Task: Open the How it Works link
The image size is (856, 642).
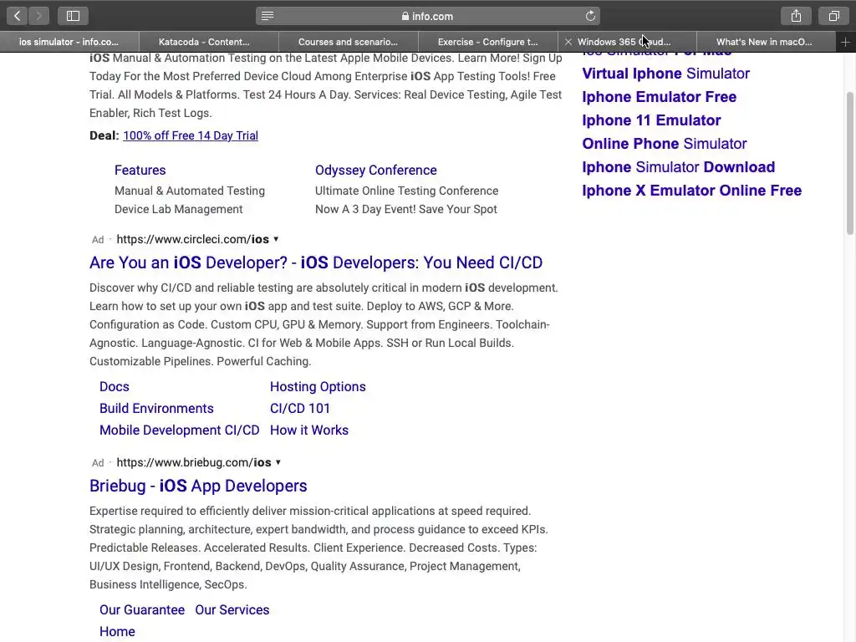Action: (309, 431)
